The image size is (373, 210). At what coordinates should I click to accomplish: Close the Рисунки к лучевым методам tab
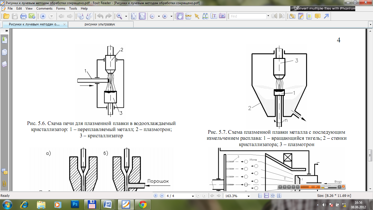[x=64, y=24]
